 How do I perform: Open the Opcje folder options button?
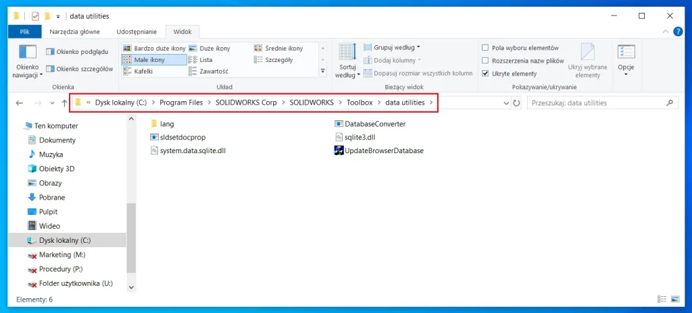pos(626,60)
